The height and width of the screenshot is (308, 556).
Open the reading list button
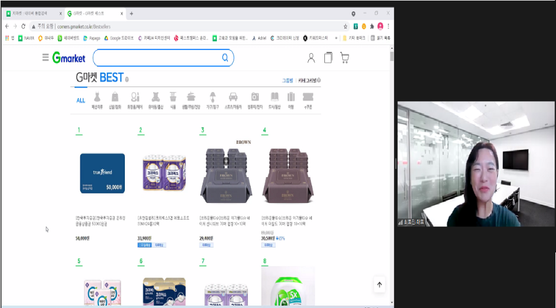[x=381, y=38]
